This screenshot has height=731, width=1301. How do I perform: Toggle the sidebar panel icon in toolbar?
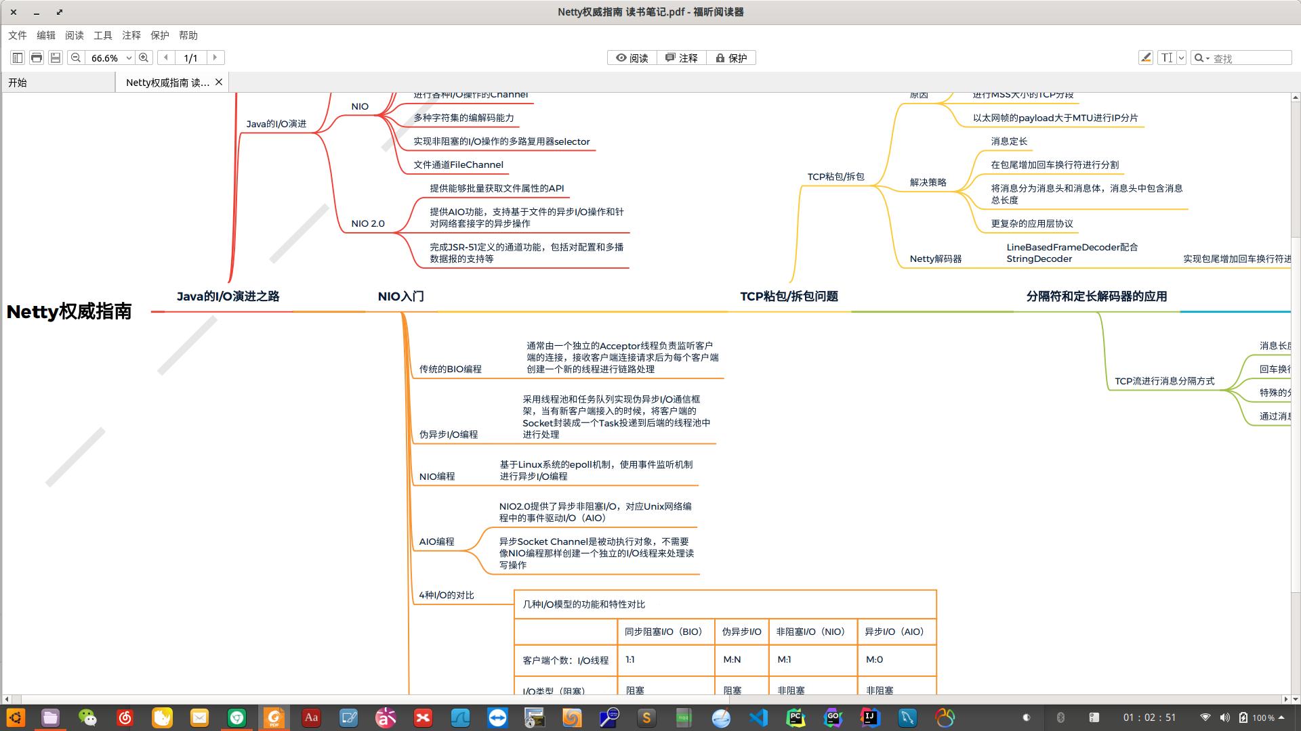pos(18,58)
